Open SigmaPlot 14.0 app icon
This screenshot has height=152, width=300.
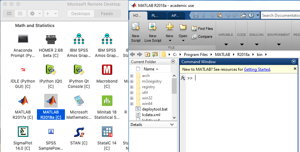point(23,132)
